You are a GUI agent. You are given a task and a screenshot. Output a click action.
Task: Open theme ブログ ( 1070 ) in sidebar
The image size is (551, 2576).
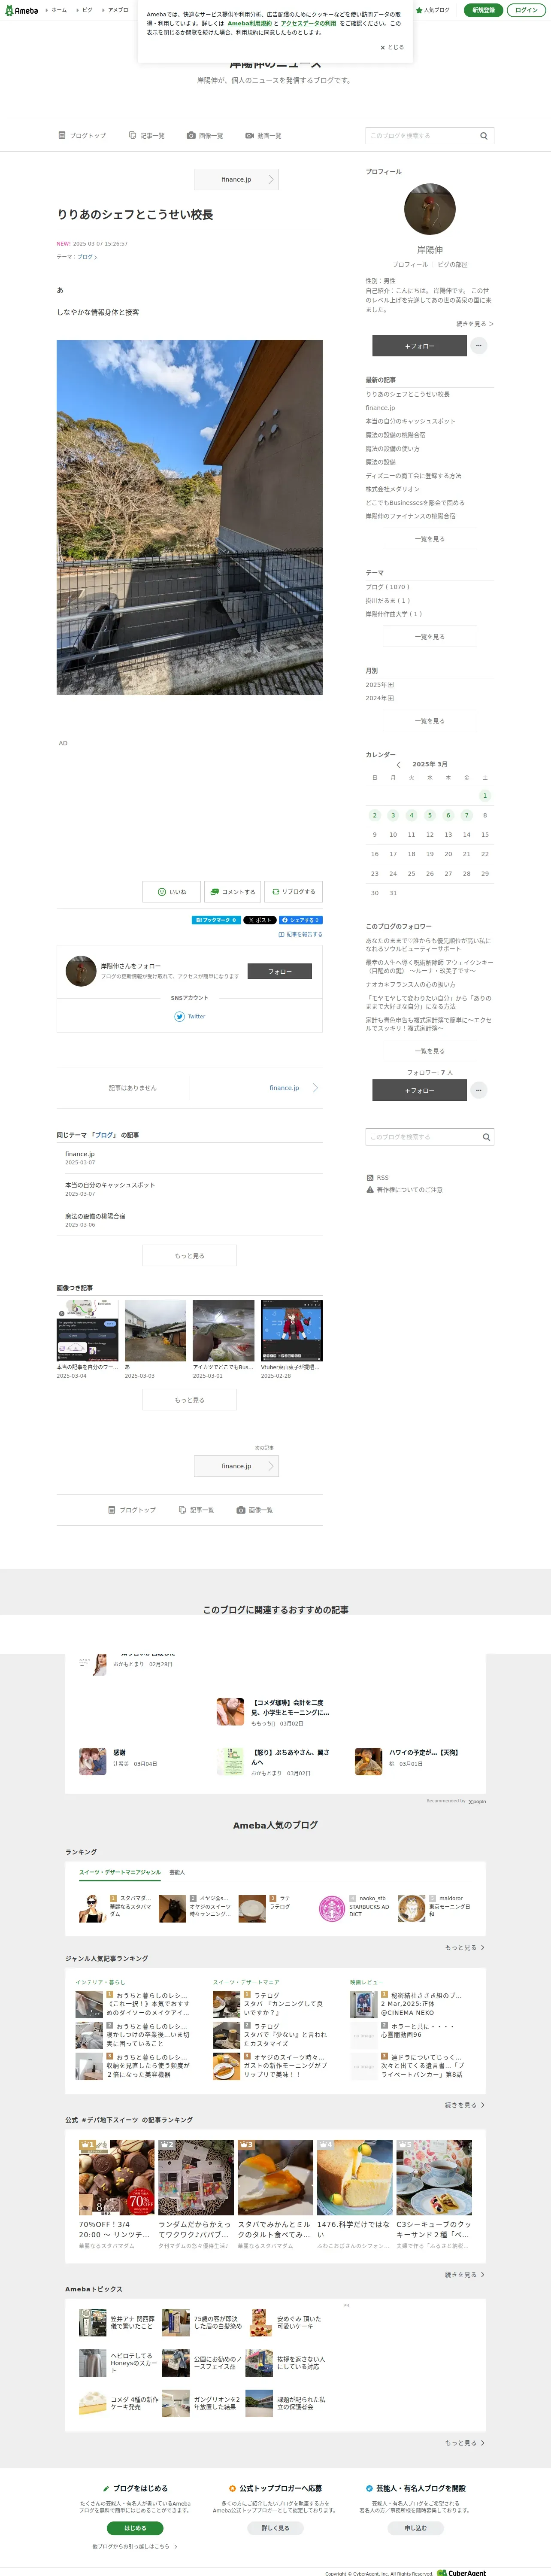coord(388,587)
